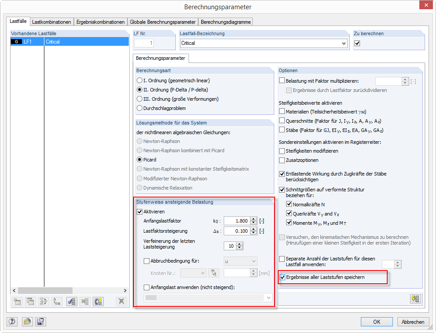The width and height of the screenshot is (436, 333).
Task: Create a new load case with the toolbar icon
Action: [17, 301]
